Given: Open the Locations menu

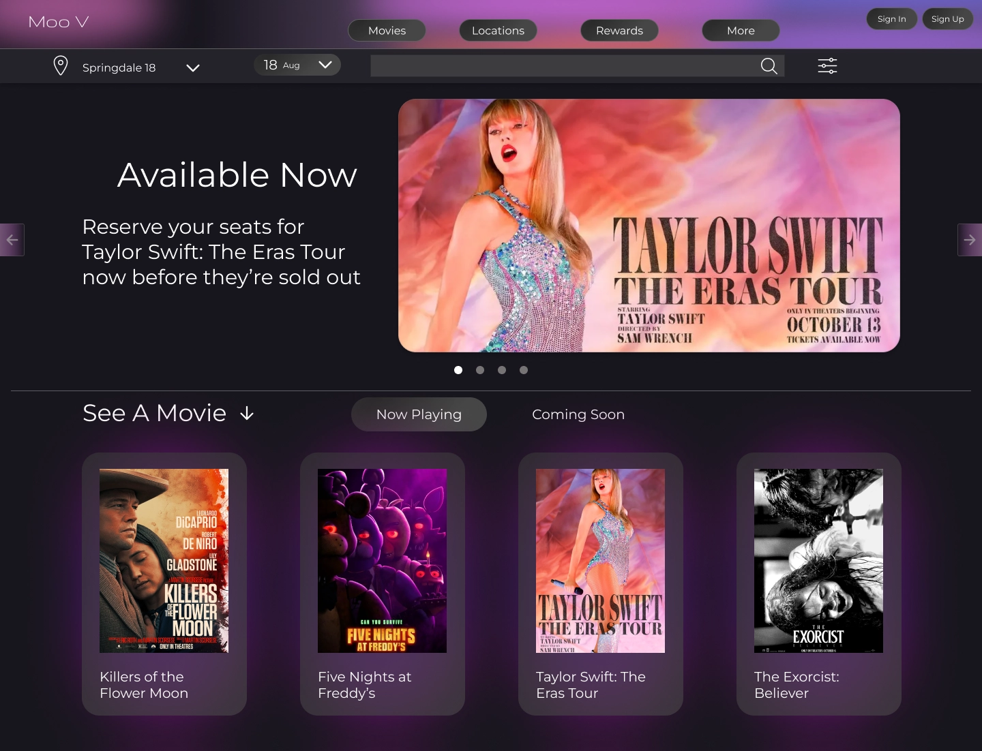Looking at the screenshot, I should tap(498, 31).
